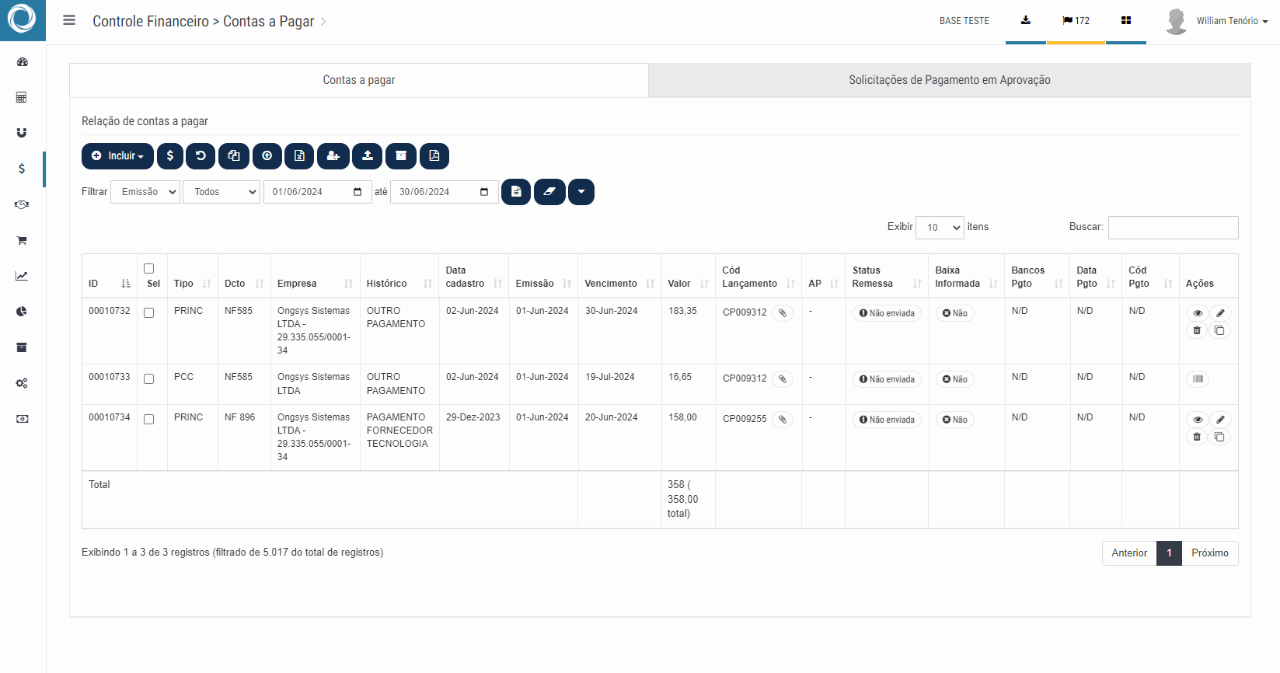Viewport: 1280px width, 673px height.
Task: Open the Incluir dropdown button
Action: (x=117, y=156)
